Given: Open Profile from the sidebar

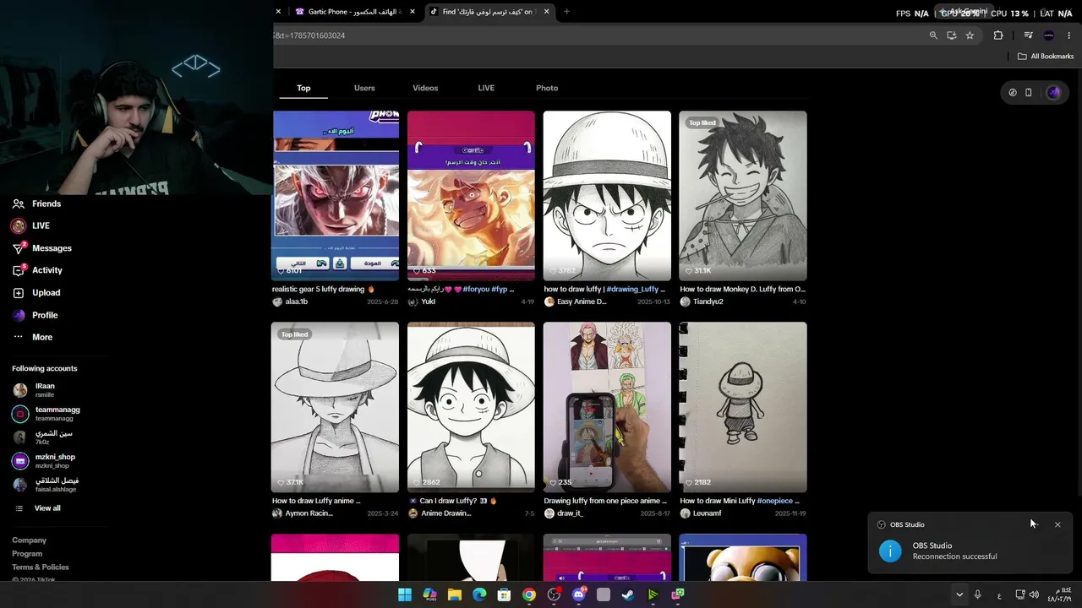Looking at the screenshot, I should pyautogui.click(x=35, y=315).
